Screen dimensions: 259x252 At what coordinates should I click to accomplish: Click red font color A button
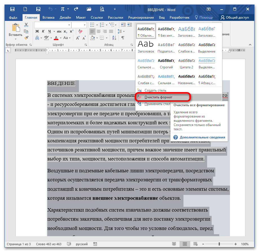point(56,38)
